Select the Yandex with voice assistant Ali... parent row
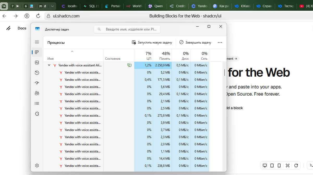The width and height of the screenshot is (313, 175). coord(126,65)
